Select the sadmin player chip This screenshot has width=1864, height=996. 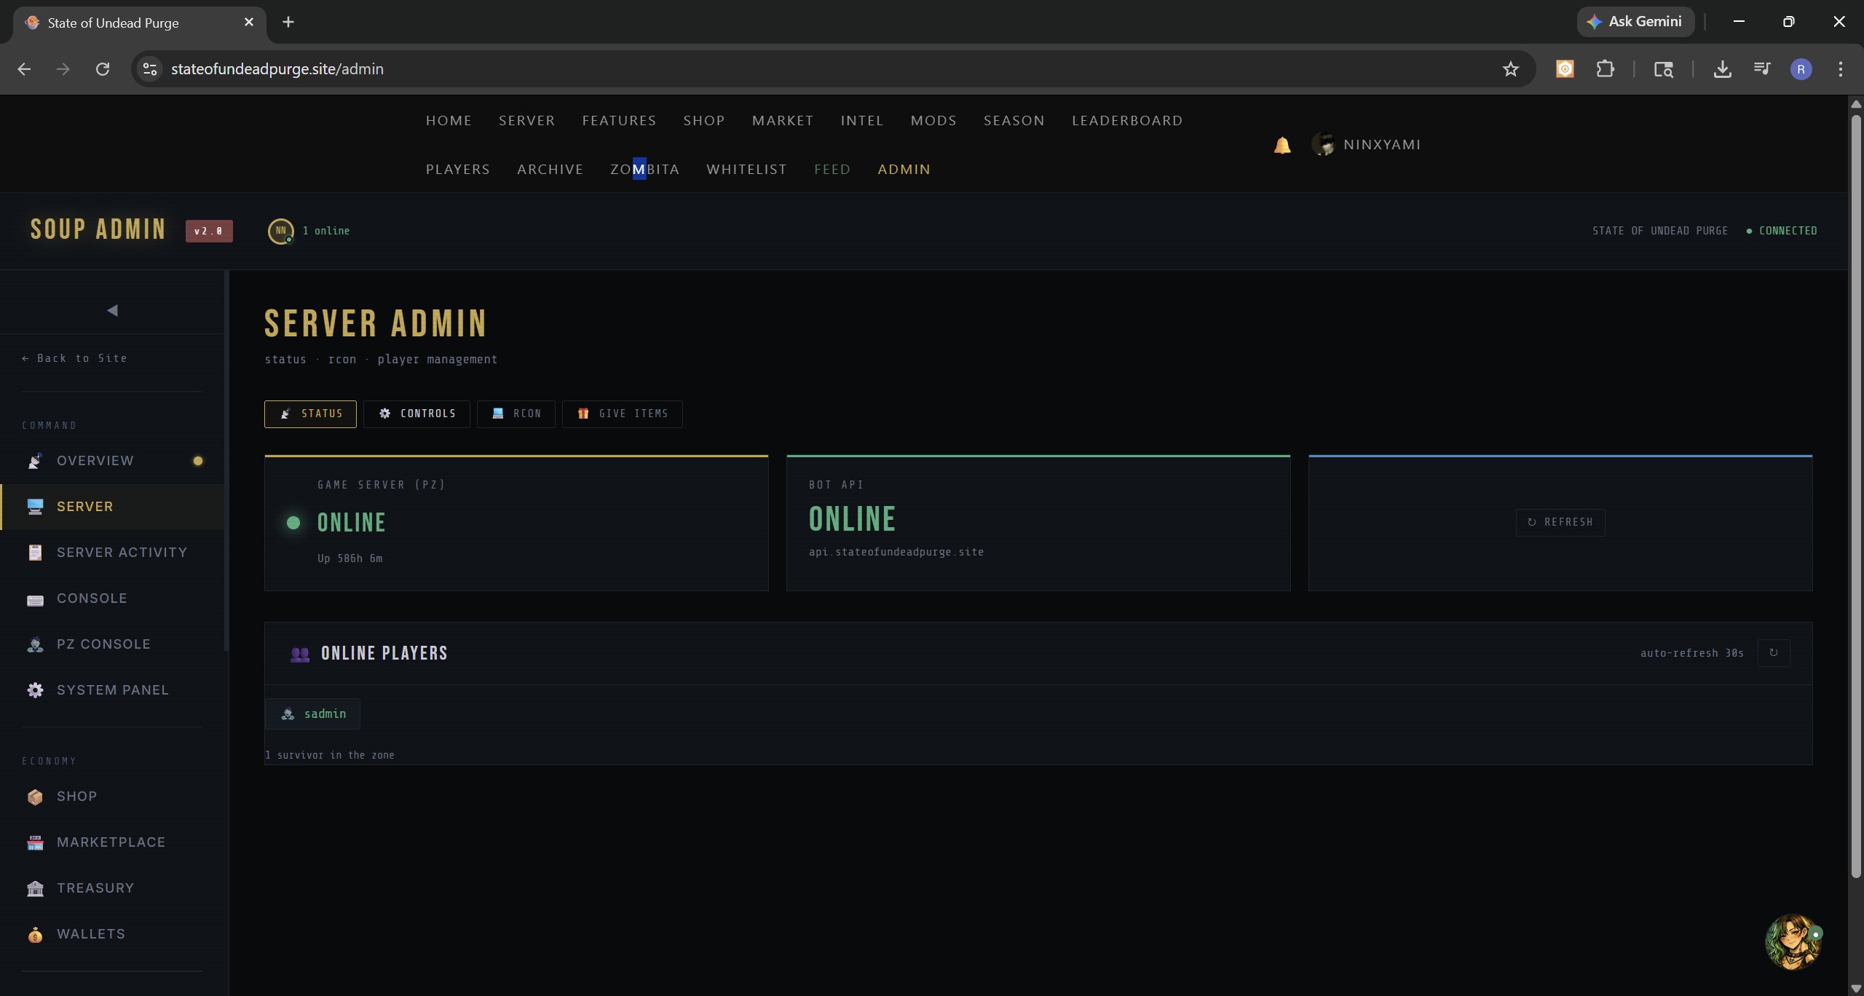312,714
